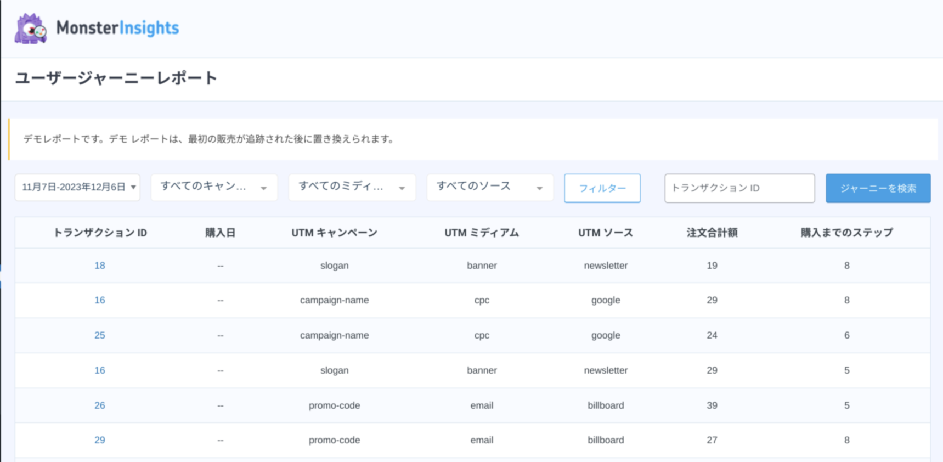Focus the トランザクション ID input field
Screen dimensions: 943x462
click(739, 188)
